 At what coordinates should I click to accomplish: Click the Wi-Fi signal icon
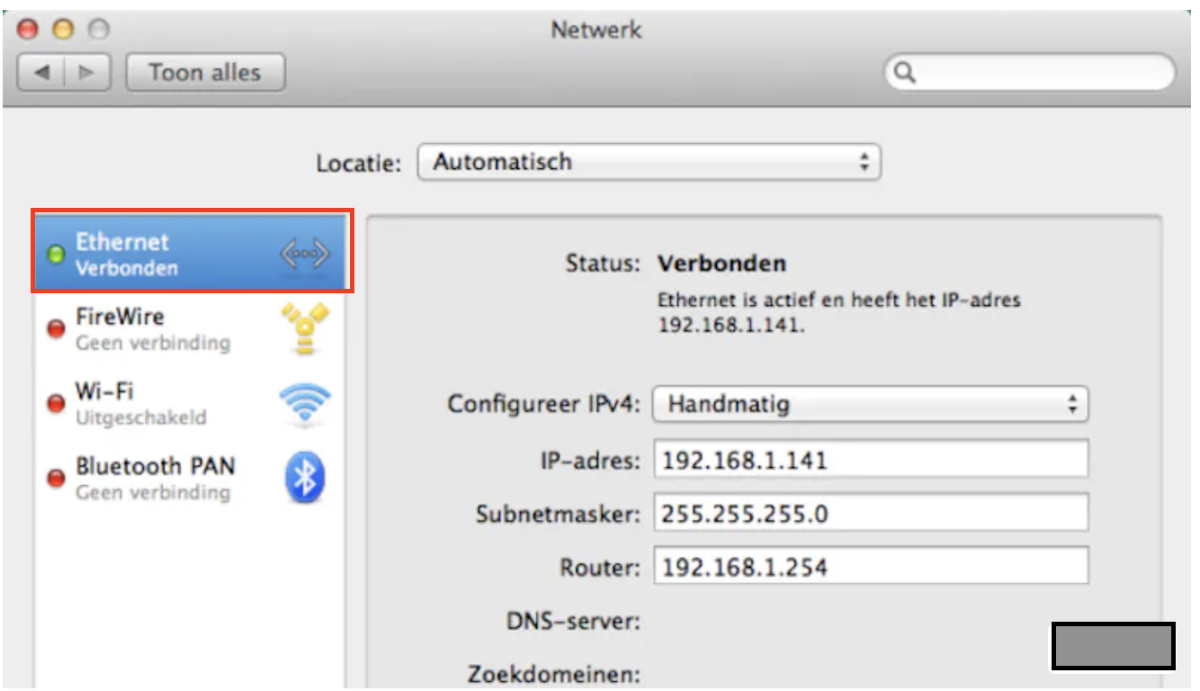307,402
